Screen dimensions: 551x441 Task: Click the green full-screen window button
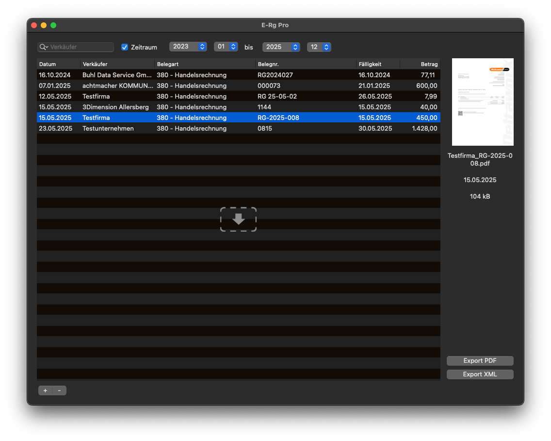pyautogui.click(x=53, y=25)
